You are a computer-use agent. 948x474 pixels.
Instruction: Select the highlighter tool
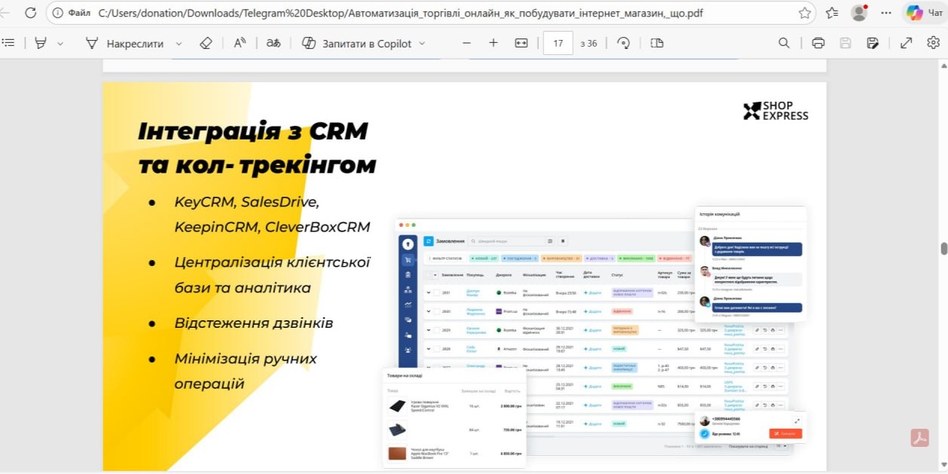point(41,43)
